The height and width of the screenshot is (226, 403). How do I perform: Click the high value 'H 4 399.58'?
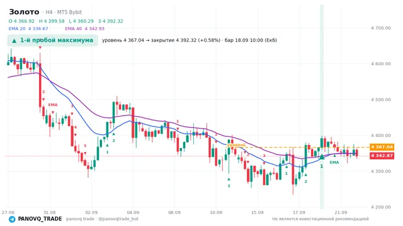coord(52,21)
